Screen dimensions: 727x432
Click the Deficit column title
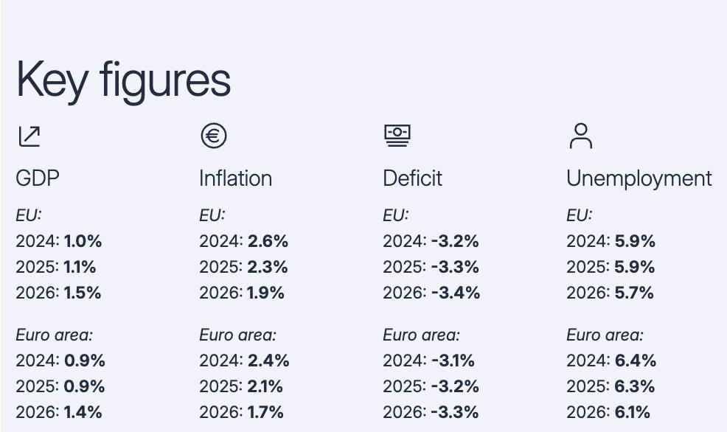412,178
